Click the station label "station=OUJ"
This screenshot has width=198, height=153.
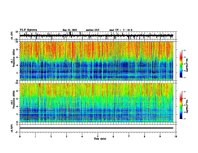92,30
